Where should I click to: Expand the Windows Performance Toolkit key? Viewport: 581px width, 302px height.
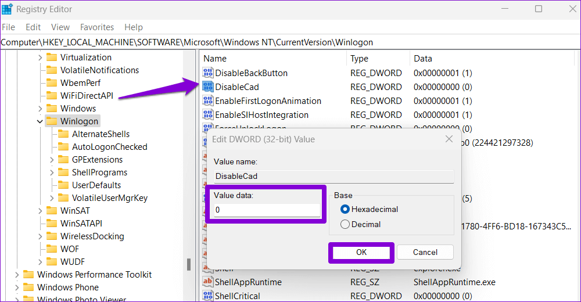(x=17, y=275)
